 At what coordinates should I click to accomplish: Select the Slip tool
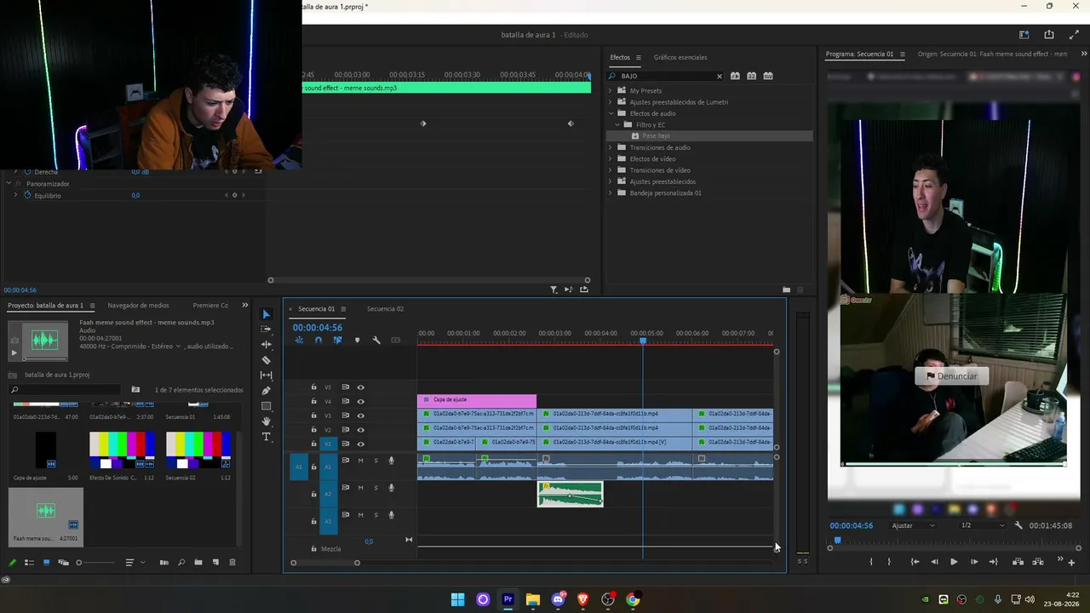pyautogui.click(x=266, y=375)
